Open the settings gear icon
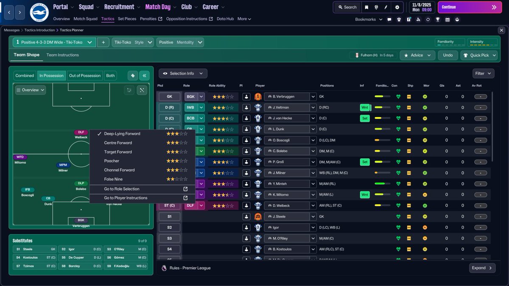Image resolution: width=509 pixels, height=286 pixels. point(397,7)
